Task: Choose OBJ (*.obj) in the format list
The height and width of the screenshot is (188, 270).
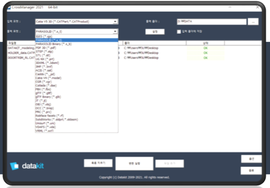Action: (x=77, y=104)
